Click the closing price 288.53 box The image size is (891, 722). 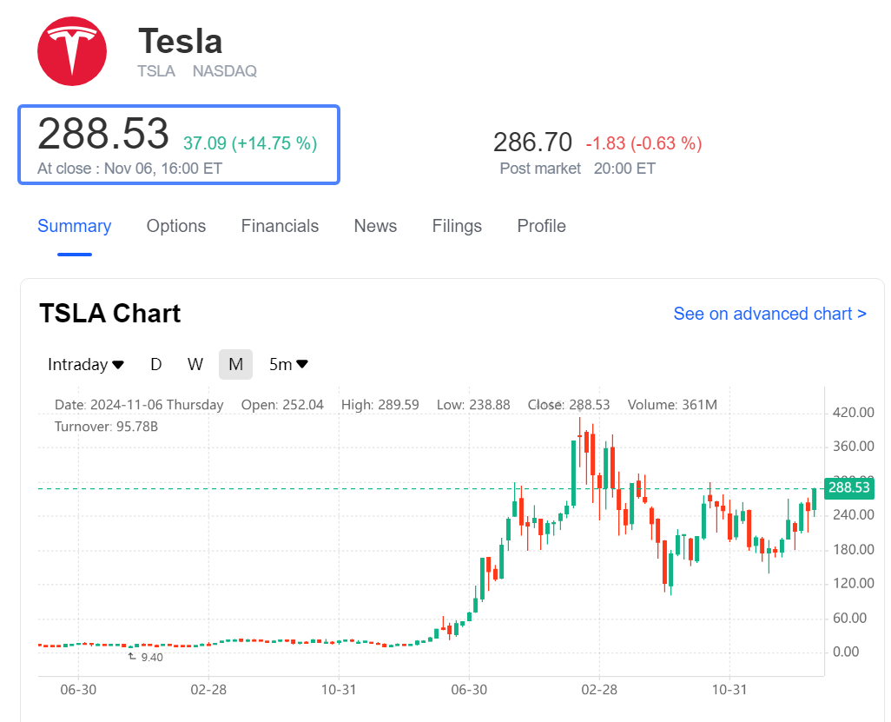tap(178, 145)
